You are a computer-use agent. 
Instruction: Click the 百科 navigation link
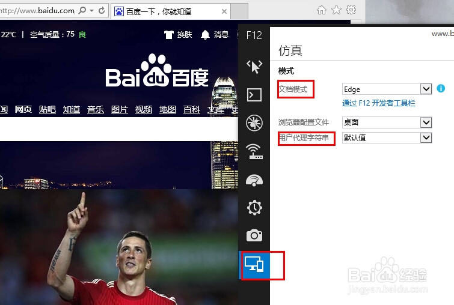pos(192,109)
